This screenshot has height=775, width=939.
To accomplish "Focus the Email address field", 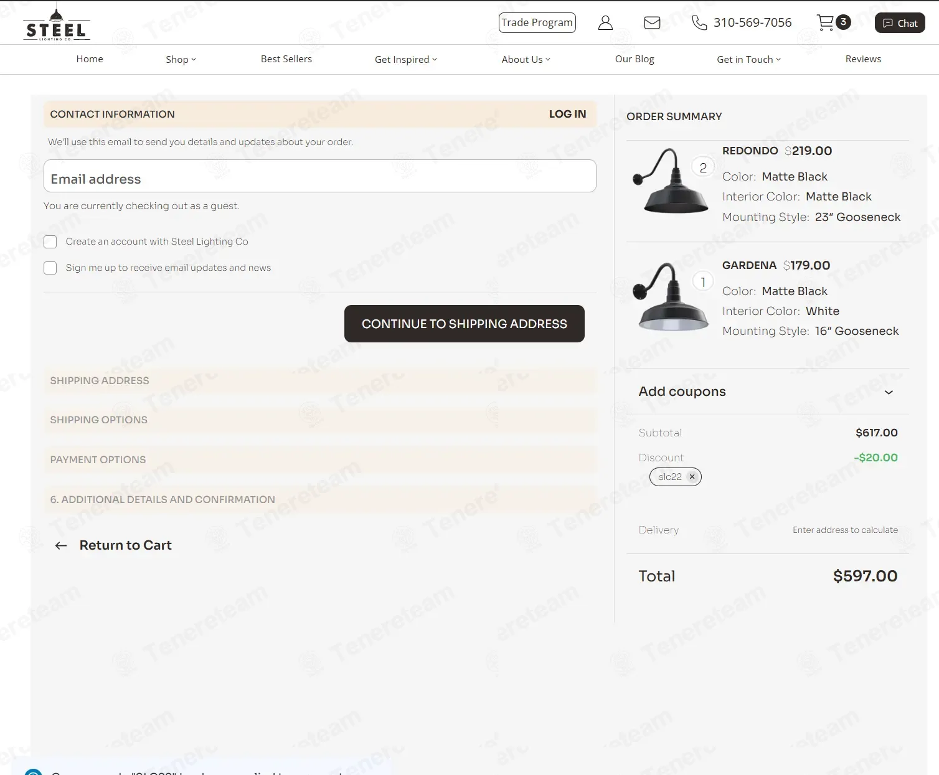I will (320, 176).
